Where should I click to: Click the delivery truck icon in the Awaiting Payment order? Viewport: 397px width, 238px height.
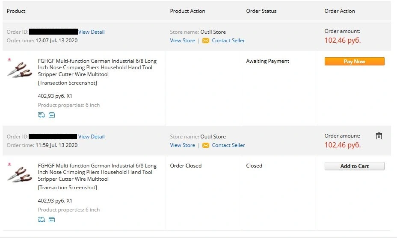(41, 115)
